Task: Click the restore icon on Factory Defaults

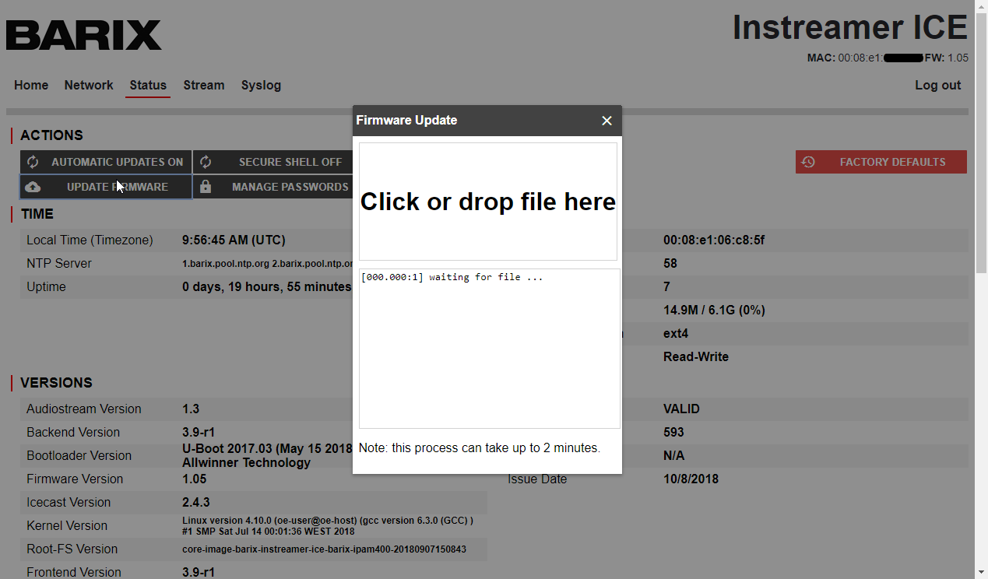Action: 808,162
